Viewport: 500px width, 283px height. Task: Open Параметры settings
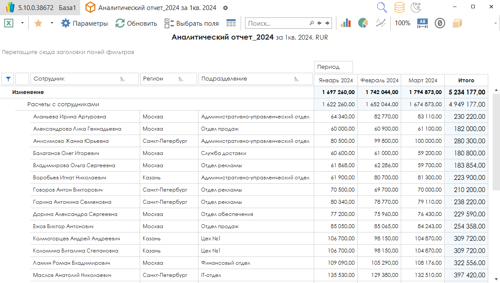tap(84, 23)
